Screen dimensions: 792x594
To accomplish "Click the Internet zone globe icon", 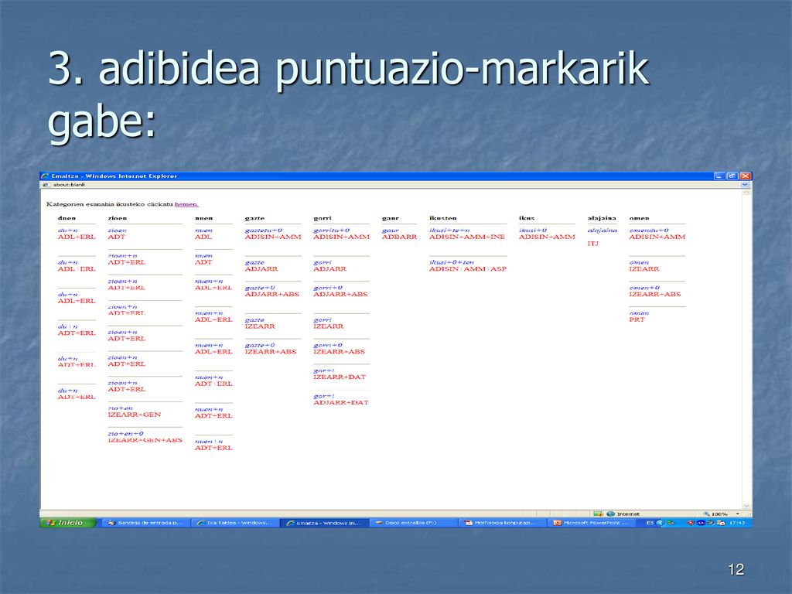I will (611, 514).
